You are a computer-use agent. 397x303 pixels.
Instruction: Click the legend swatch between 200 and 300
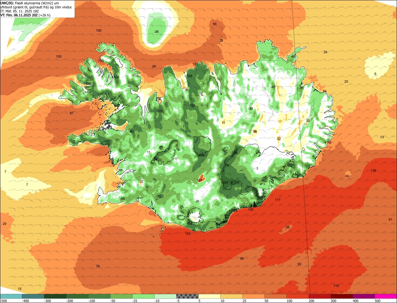[319, 296]
